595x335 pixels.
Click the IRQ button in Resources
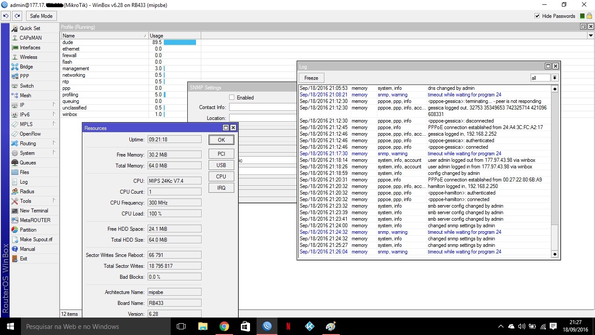pyautogui.click(x=221, y=188)
